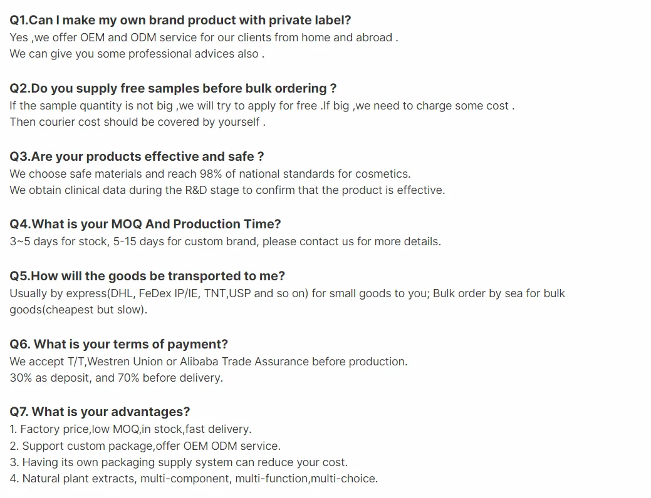Click the Alibaba Trade Assurance answer line
The height and width of the screenshot is (498, 651).
point(208,362)
